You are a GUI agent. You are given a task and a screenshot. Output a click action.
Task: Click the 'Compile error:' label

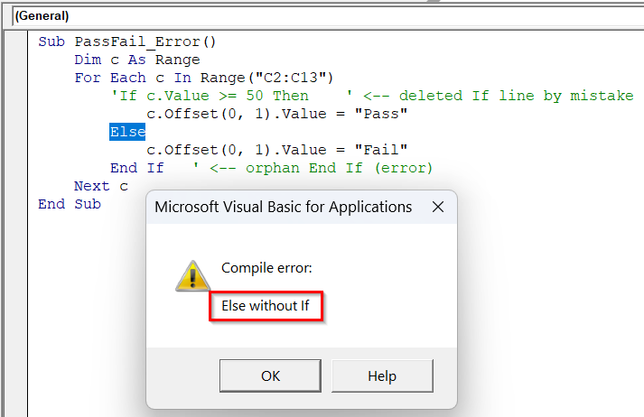pyautogui.click(x=266, y=267)
